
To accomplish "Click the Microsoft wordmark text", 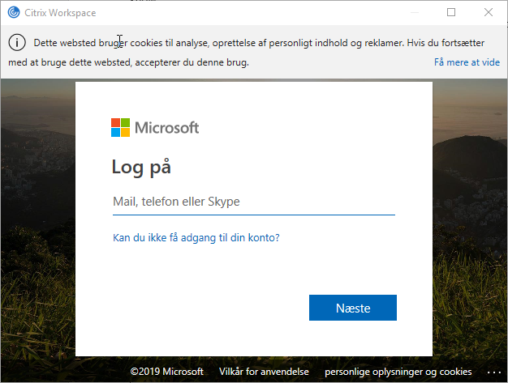I will (x=166, y=128).
